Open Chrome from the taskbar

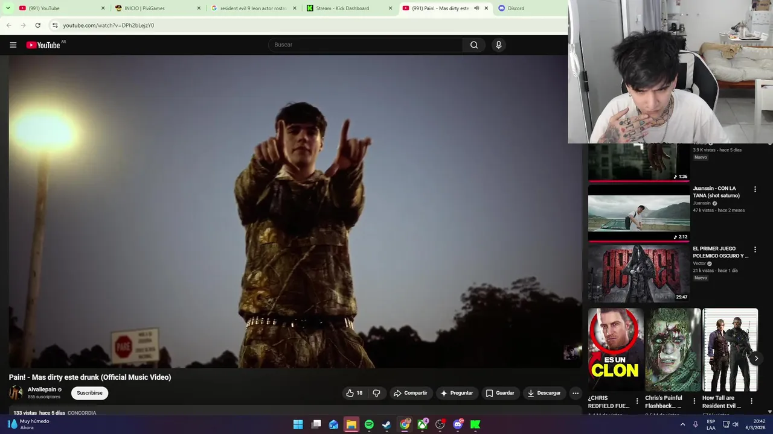pos(405,424)
